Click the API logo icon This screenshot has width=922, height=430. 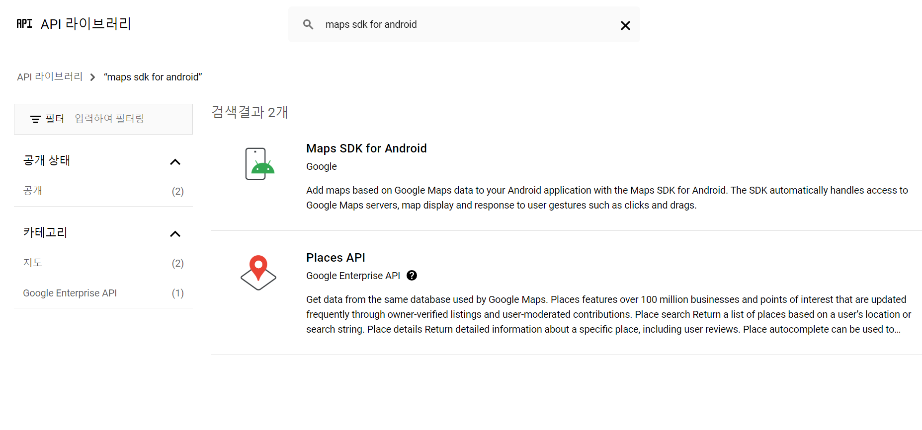coord(24,23)
